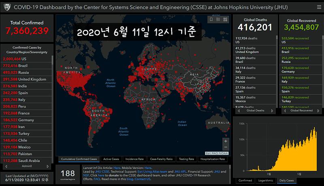This screenshot has width=324, height=186.
Task: Open the Contact US link
Action: (143, 179)
